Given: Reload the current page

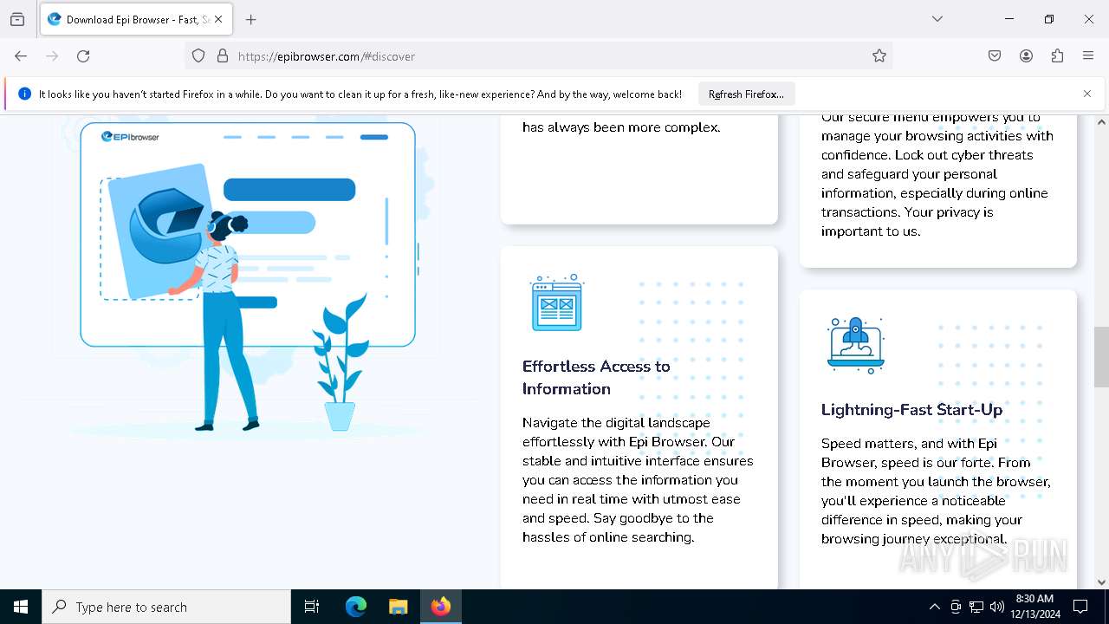Looking at the screenshot, I should click(x=83, y=56).
